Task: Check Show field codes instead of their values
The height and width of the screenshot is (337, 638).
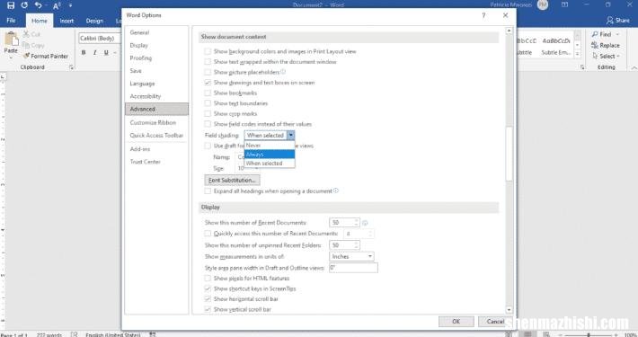Action: pyautogui.click(x=208, y=124)
